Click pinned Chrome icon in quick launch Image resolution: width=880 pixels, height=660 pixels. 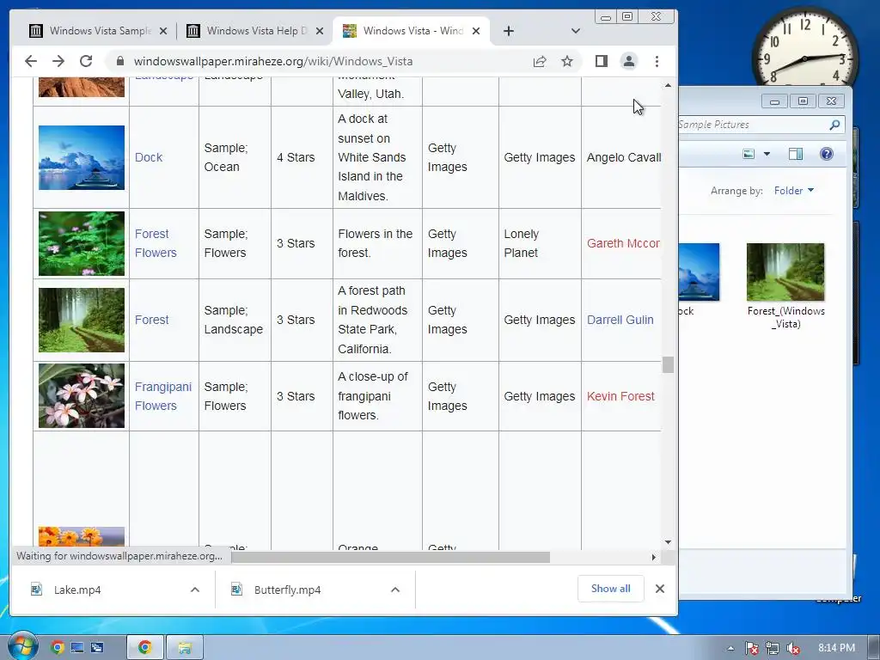(58, 648)
